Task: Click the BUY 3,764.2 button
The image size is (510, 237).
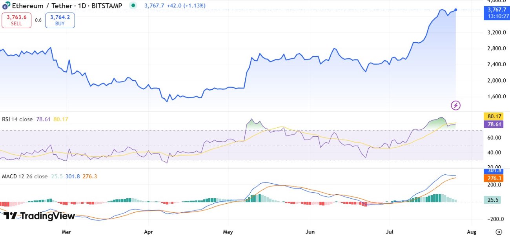Action: (60, 20)
